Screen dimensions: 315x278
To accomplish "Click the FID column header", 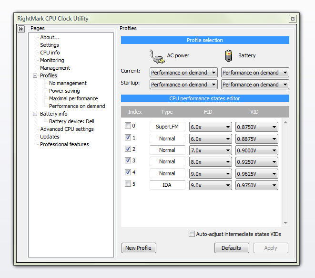I will pos(208,112).
